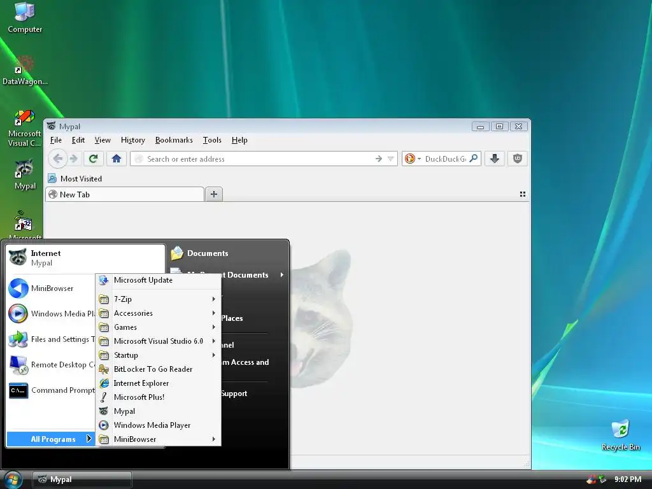This screenshot has width=652, height=489.
Task: Launch Mypal from All Programs list
Action: point(159,411)
